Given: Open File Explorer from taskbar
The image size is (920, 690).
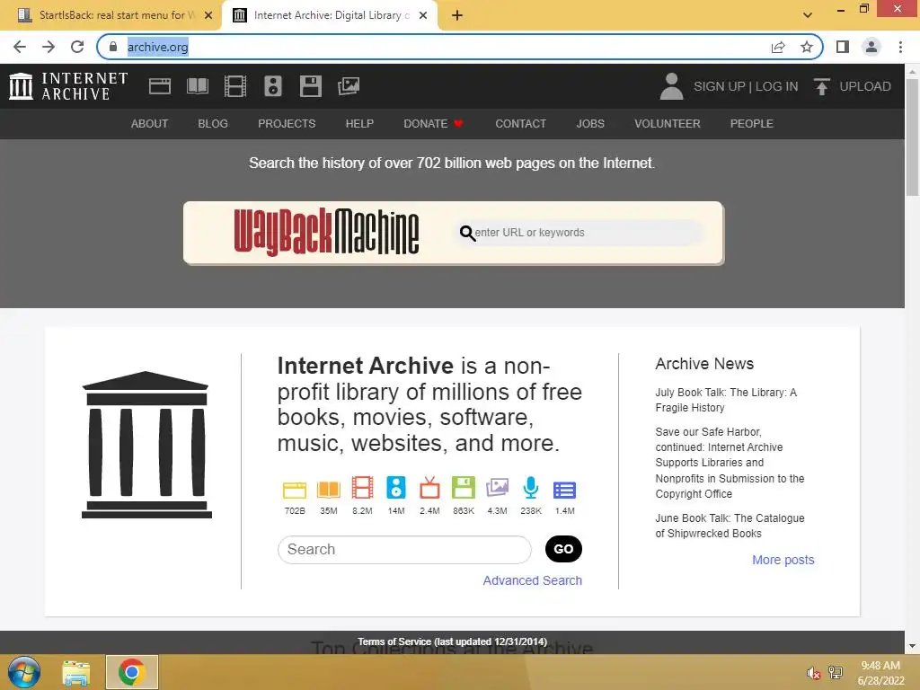Looking at the screenshot, I should [x=76, y=672].
